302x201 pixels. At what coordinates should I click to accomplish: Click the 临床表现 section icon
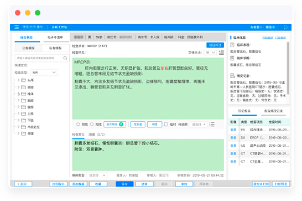[232, 45]
